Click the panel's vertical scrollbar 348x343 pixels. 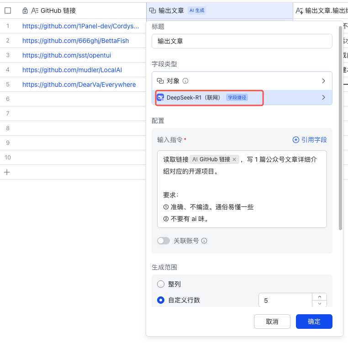click(x=340, y=128)
